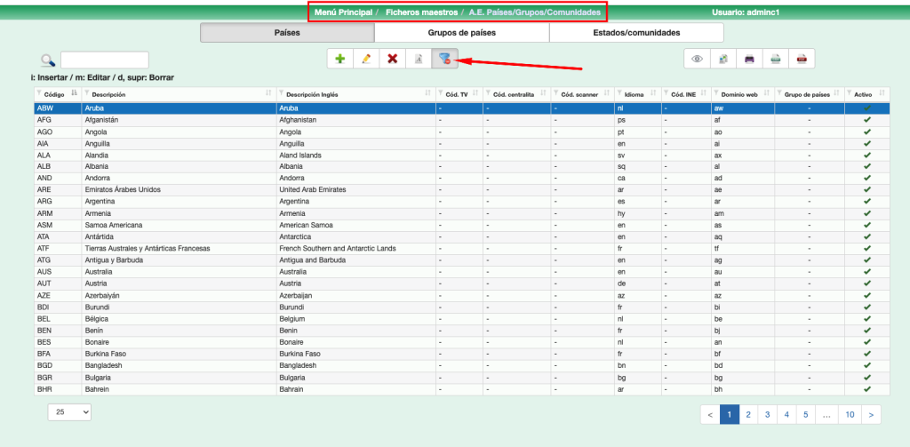The width and height of the screenshot is (910, 447).
Task: Click the purple printer icon
Action: point(749,59)
